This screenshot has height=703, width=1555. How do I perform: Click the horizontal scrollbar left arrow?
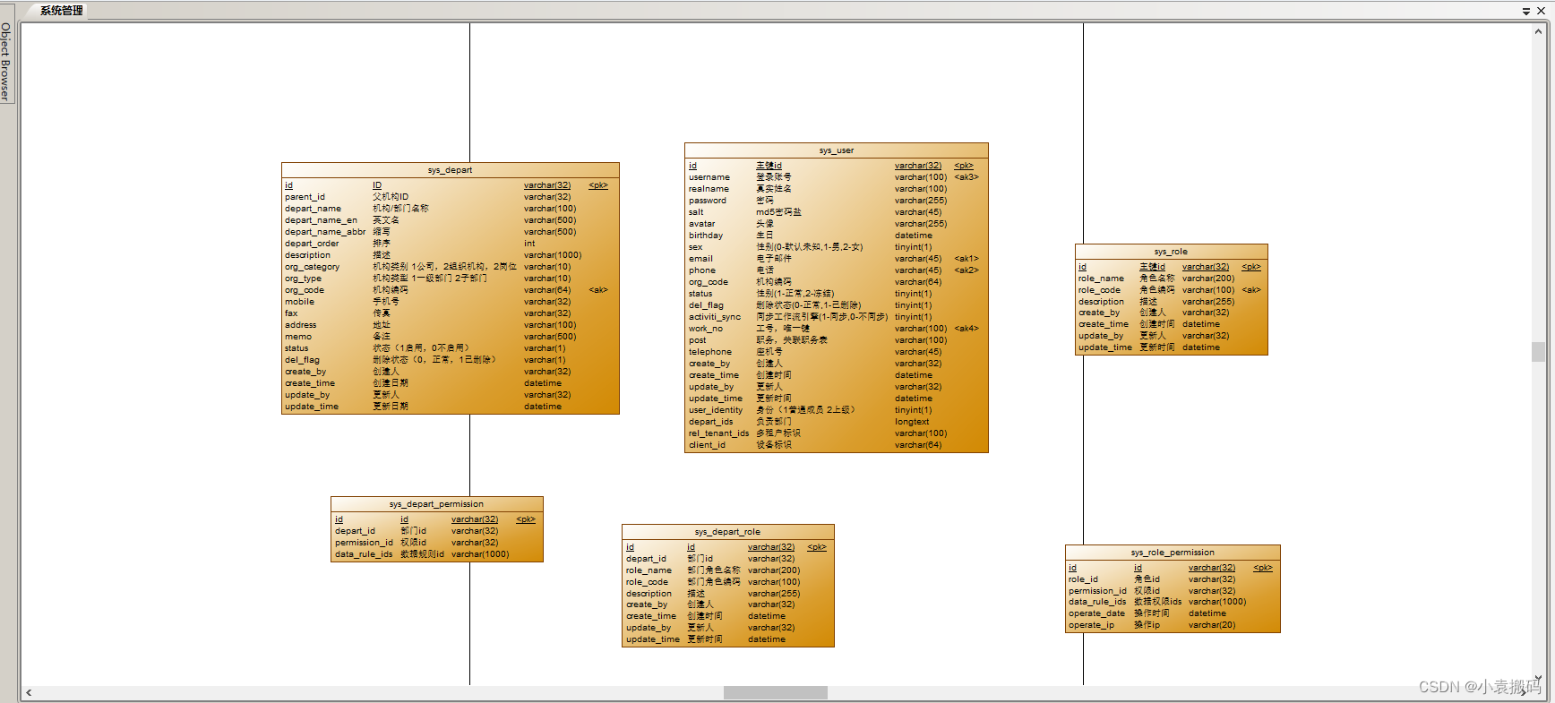pyautogui.click(x=29, y=692)
